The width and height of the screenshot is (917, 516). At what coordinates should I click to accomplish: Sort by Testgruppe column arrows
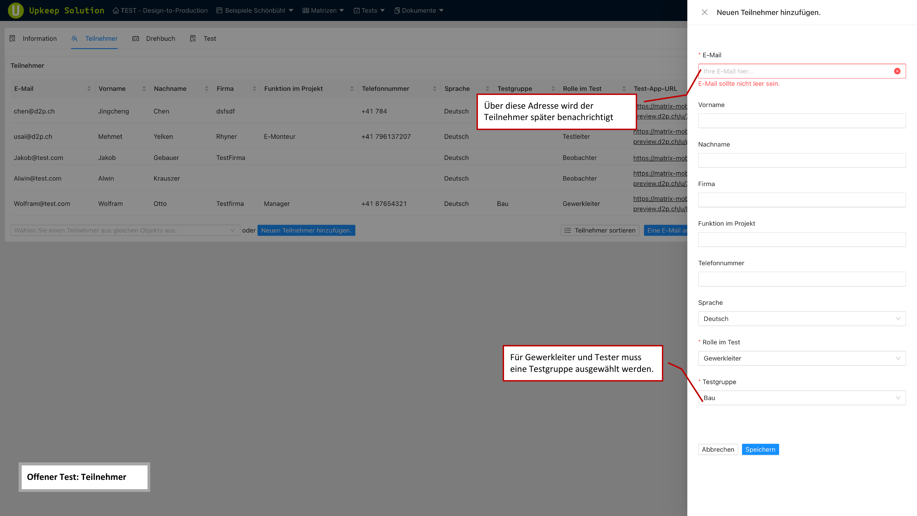[x=553, y=89]
